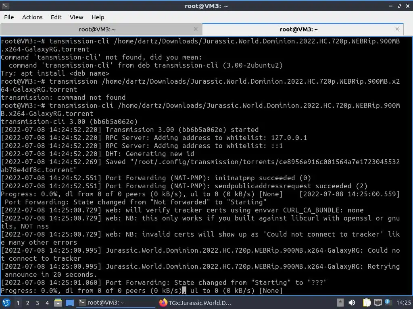413x309 pixels.
Task: Open the clipboard manager tray icon
Action: tap(367, 303)
